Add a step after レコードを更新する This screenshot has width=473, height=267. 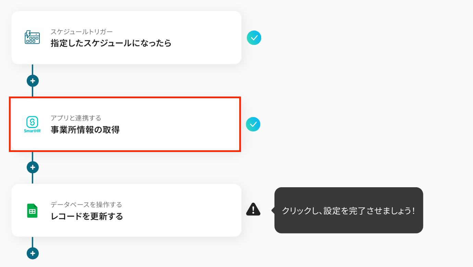click(33, 254)
